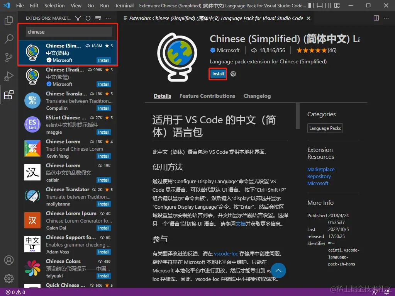This screenshot has height=296, width=395.
Task: Open the Explorer view in activity bar
Action: [x=9, y=20]
